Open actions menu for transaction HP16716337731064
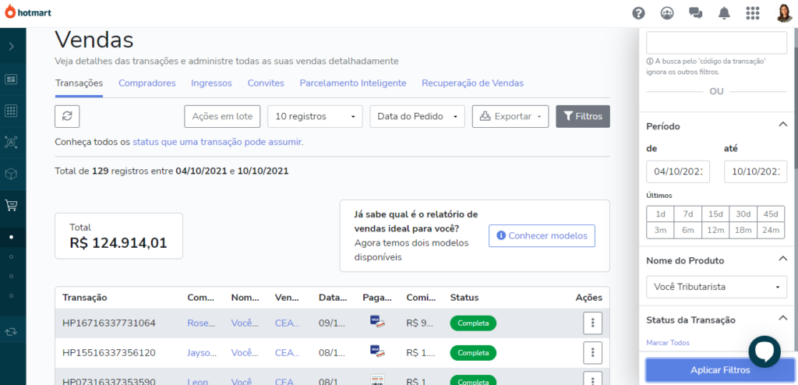Image resolution: width=798 pixels, height=385 pixels. click(x=592, y=323)
